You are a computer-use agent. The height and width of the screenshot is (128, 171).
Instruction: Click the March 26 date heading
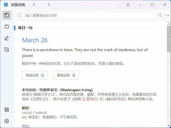click(35, 40)
